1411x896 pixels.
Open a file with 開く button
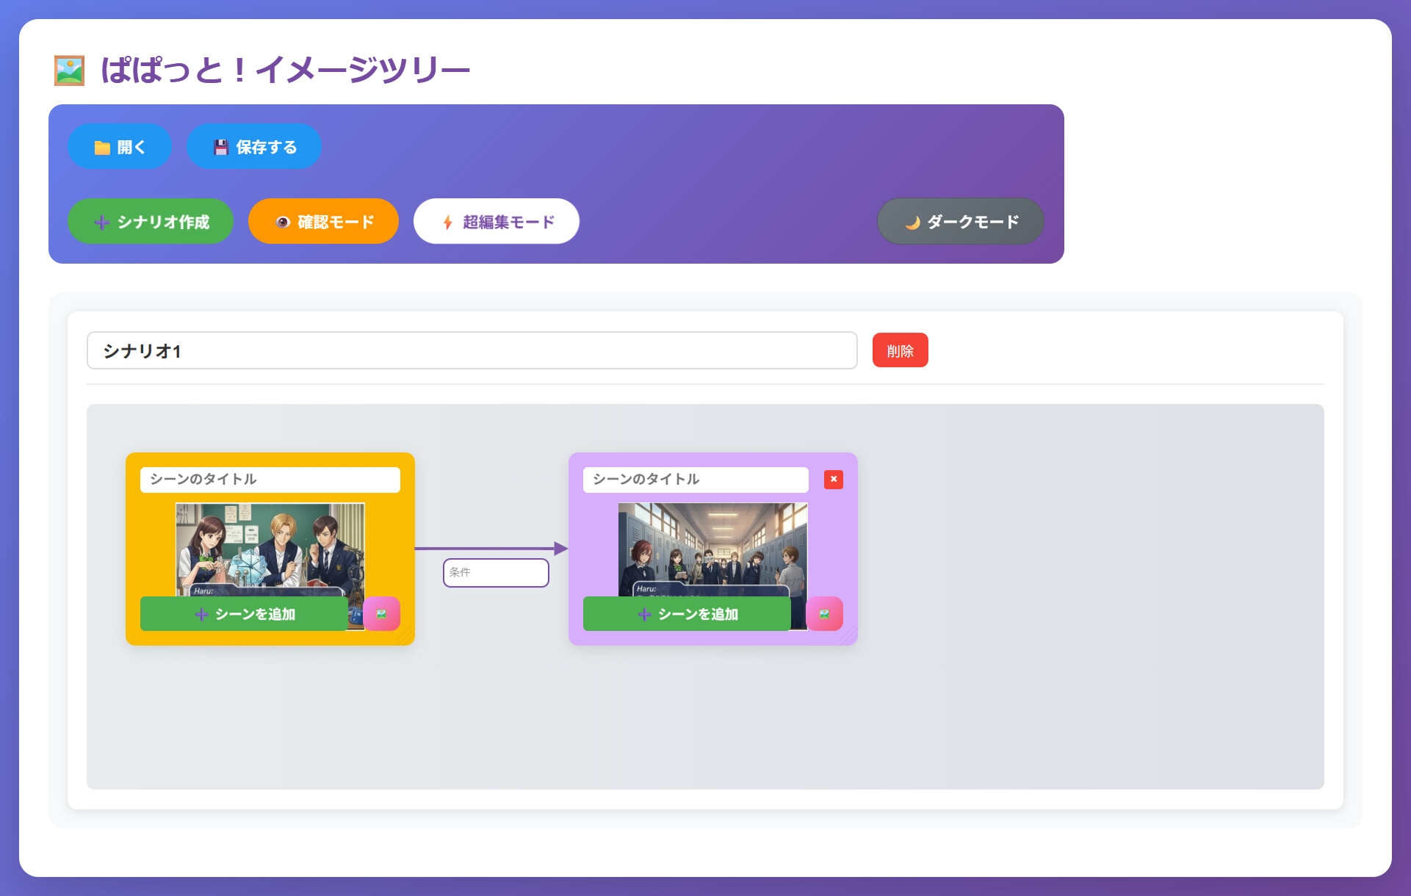(x=120, y=147)
